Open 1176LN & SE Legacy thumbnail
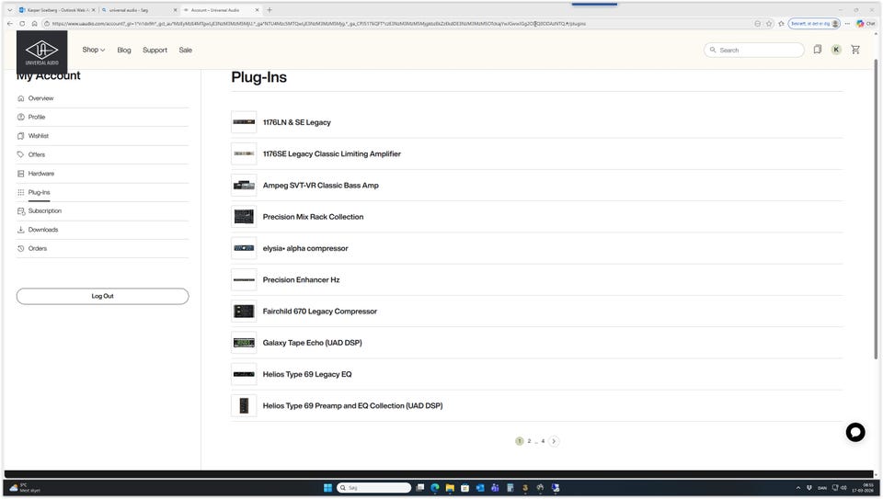Screen dimensions: 883x499 click(244, 122)
